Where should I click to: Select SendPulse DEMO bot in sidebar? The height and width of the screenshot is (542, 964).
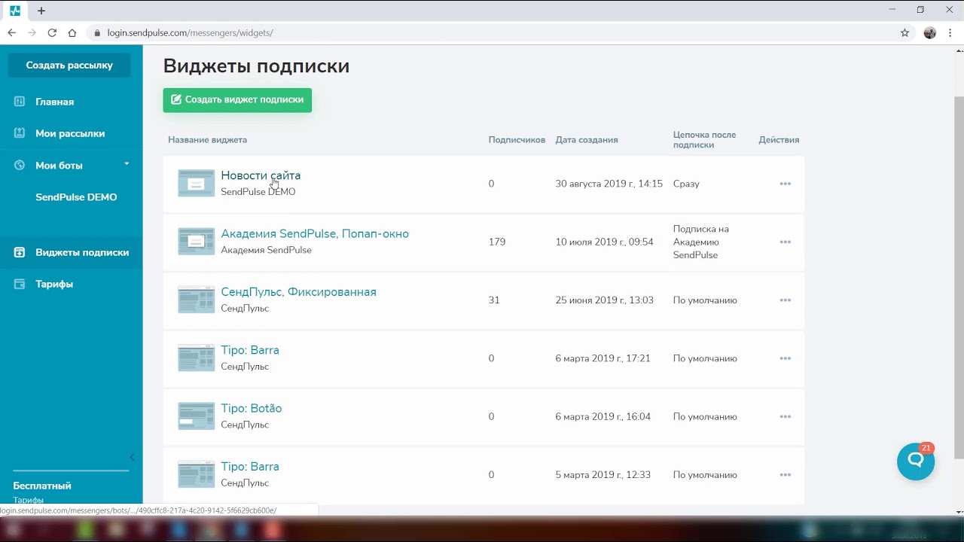[76, 197]
